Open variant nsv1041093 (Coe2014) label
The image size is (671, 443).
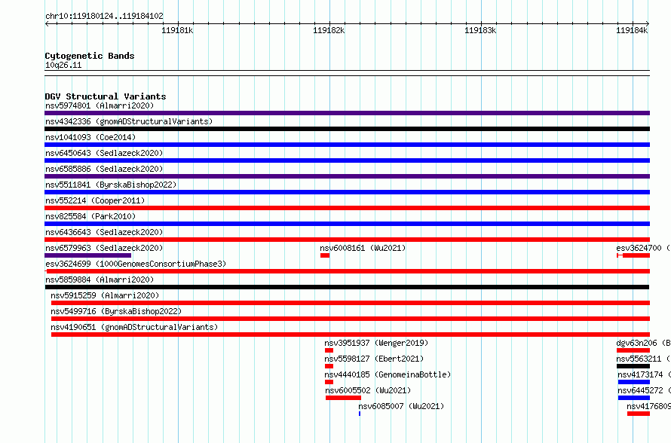[x=90, y=137]
